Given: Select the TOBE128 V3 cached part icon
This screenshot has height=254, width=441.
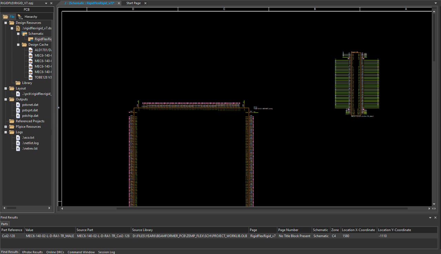Looking at the screenshot, I should (31, 77).
